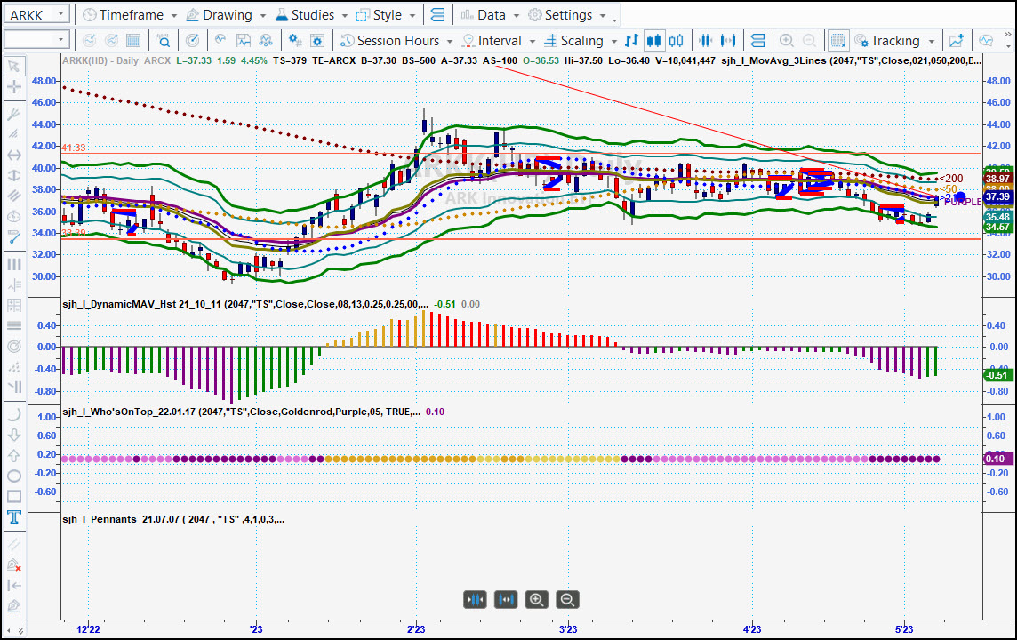This screenshot has width=1017, height=640.
Task: Click the stacked subgraphs icon near zoom
Action: [757, 40]
